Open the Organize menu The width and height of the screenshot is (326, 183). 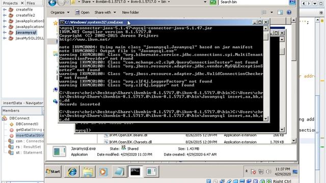(x=60, y=12)
